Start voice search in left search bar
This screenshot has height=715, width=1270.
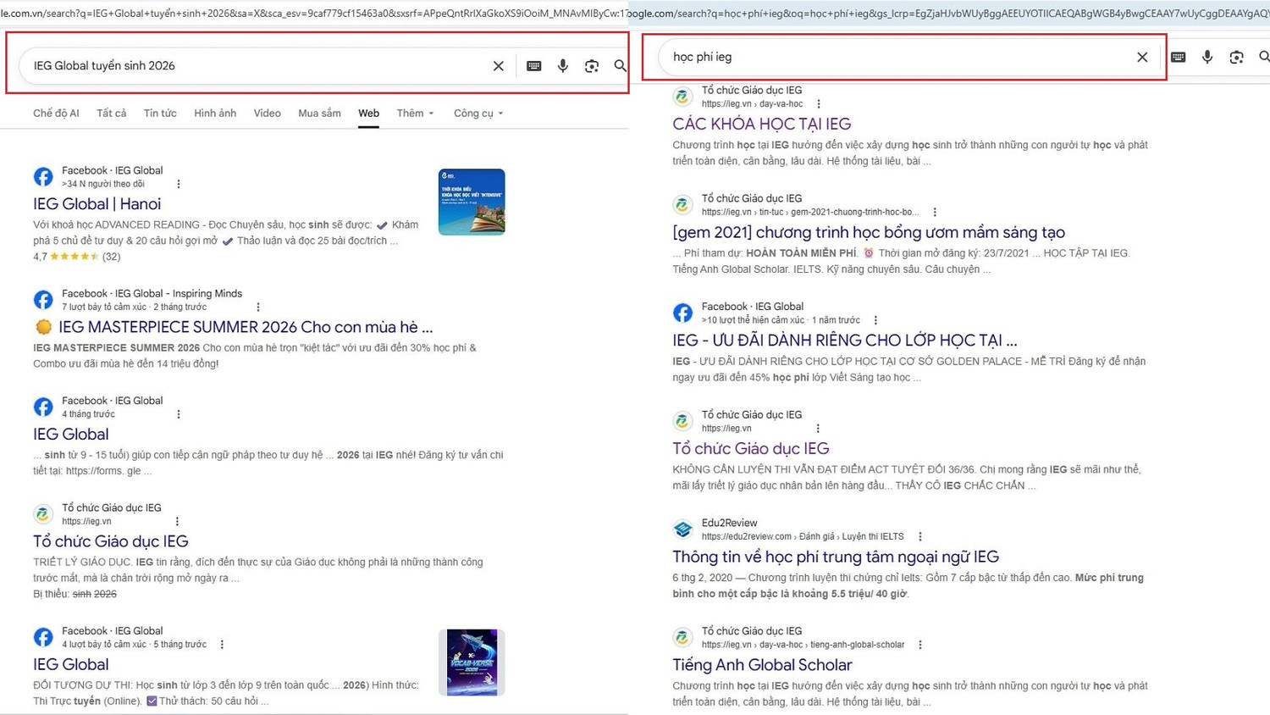click(563, 66)
